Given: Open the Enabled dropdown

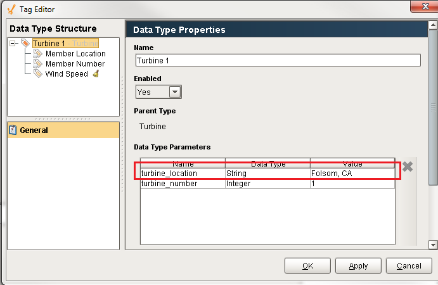Looking at the screenshot, I should click(x=175, y=92).
